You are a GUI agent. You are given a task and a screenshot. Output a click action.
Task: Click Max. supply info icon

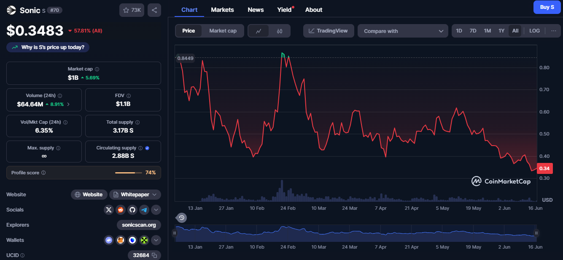[x=58, y=148]
